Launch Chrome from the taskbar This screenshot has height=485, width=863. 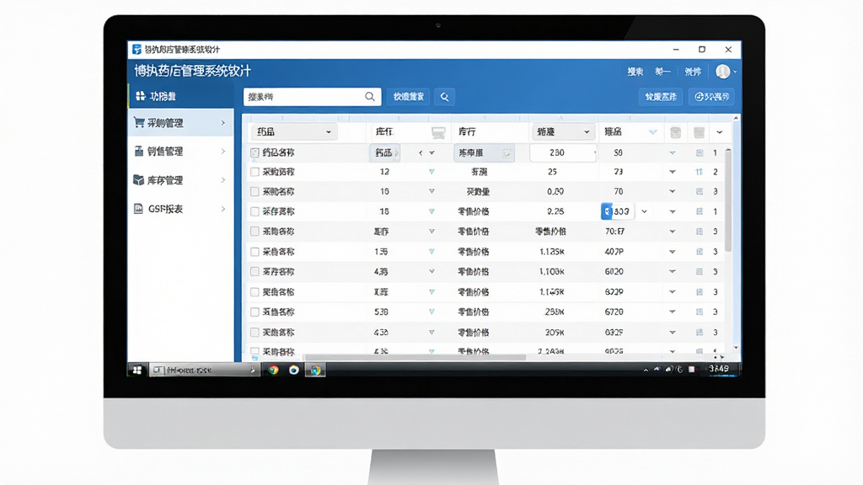(274, 370)
